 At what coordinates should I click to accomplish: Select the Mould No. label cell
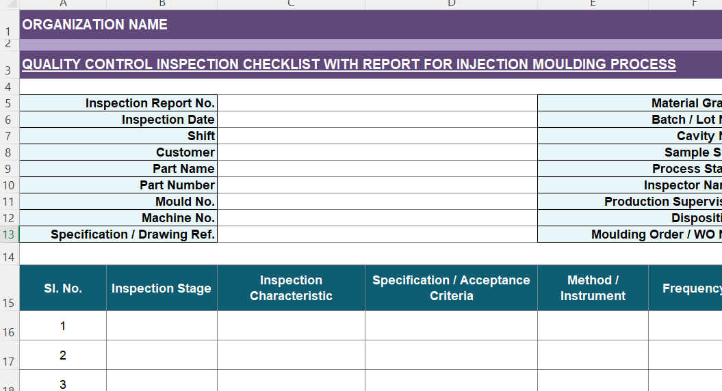point(118,202)
